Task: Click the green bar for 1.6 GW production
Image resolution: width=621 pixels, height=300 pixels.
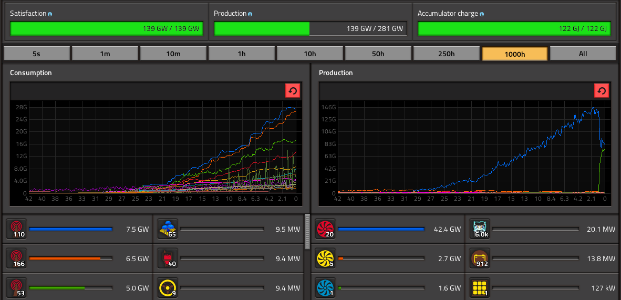Action: tap(381, 288)
